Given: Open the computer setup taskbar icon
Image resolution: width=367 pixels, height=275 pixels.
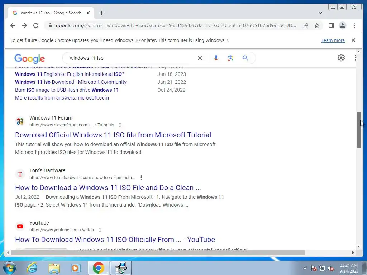Looking at the screenshot, I should tap(121, 268).
